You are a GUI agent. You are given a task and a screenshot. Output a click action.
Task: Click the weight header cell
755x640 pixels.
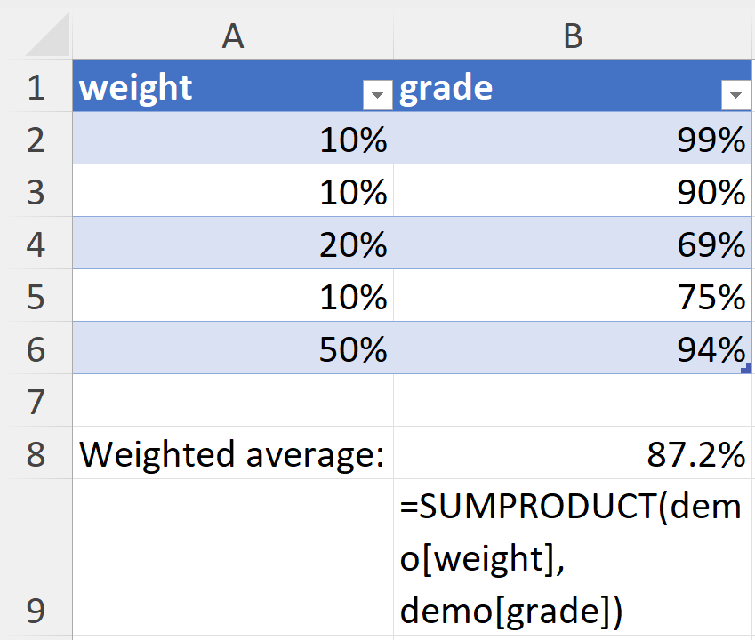(213, 87)
